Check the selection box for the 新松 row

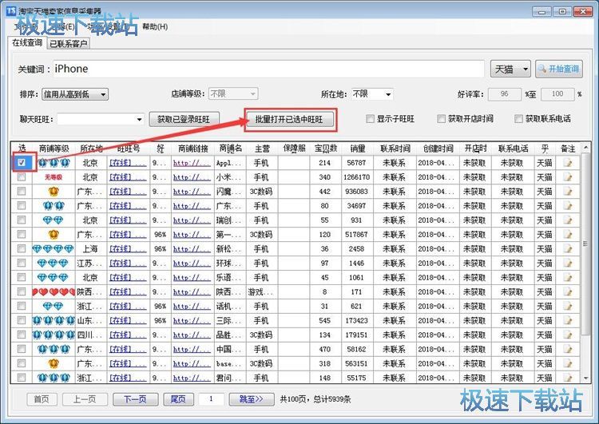[22, 248]
